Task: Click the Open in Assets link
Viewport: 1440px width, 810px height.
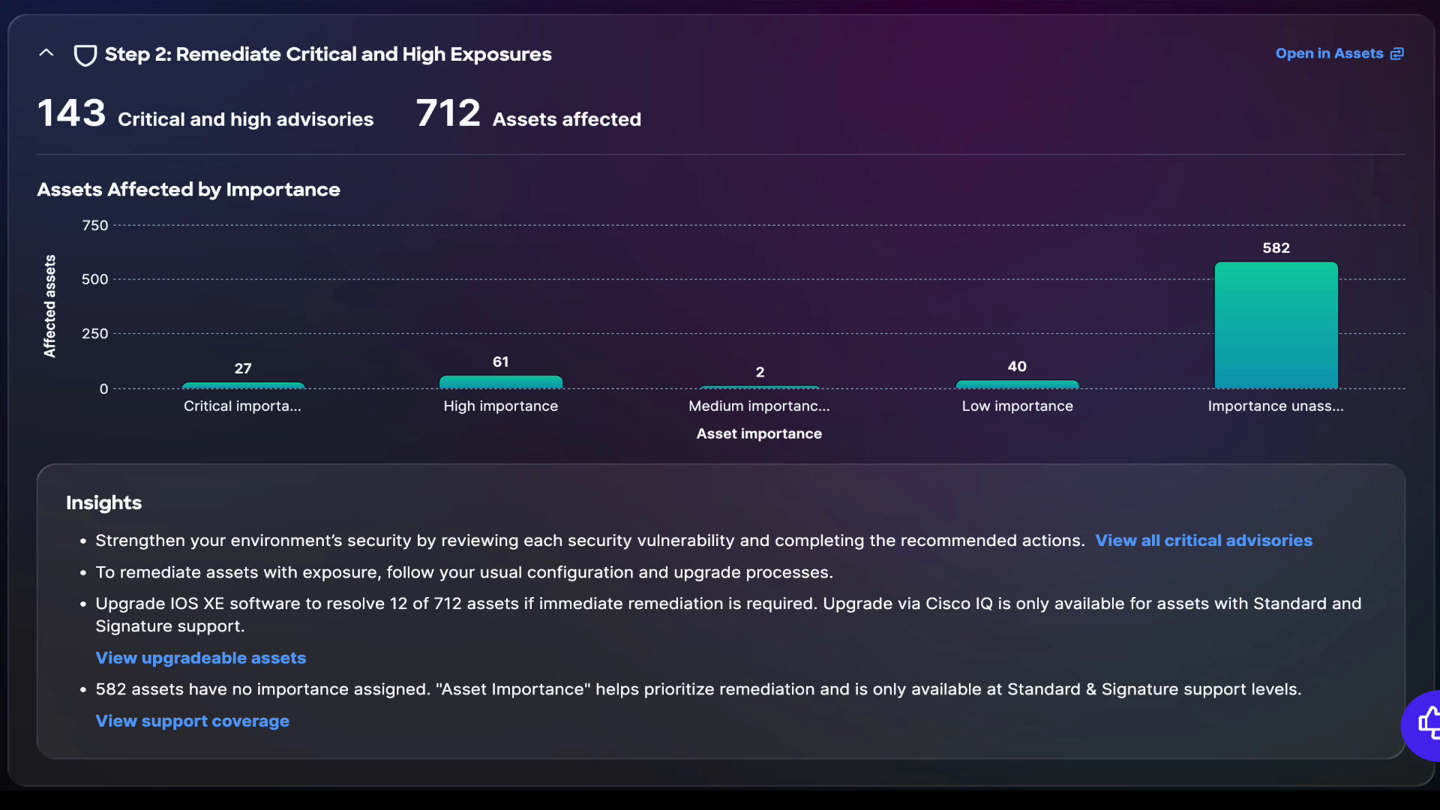Action: click(x=1329, y=54)
